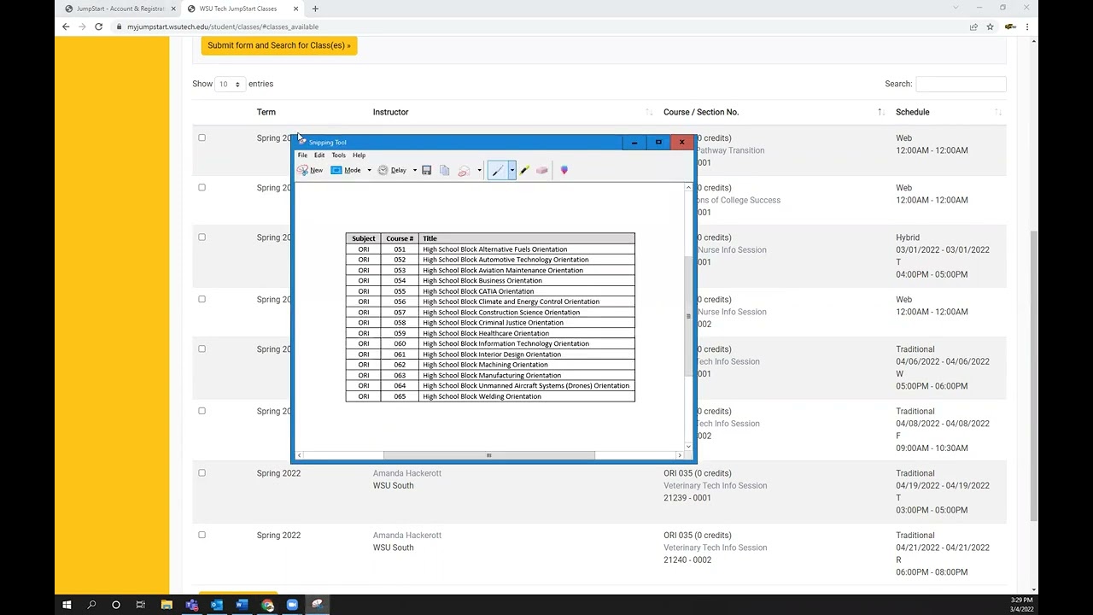The height and width of the screenshot is (615, 1093).
Task: Copy the snip to clipboard
Action: [445, 170]
